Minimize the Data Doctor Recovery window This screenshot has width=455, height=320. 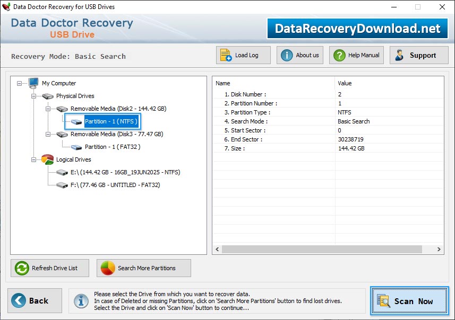pyautogui.click(x=394, y=7)
